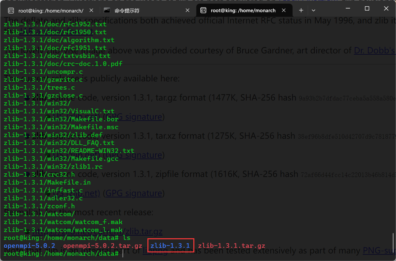Click the line zlib-1.3.1/Makefile.in
The image size is (396, 261).
tap(47, 183)
